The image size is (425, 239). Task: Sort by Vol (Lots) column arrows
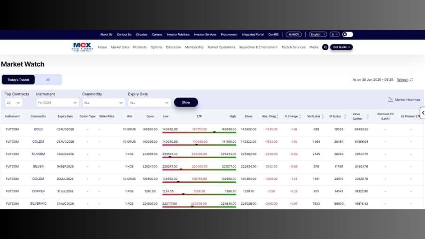click(322, 116)
